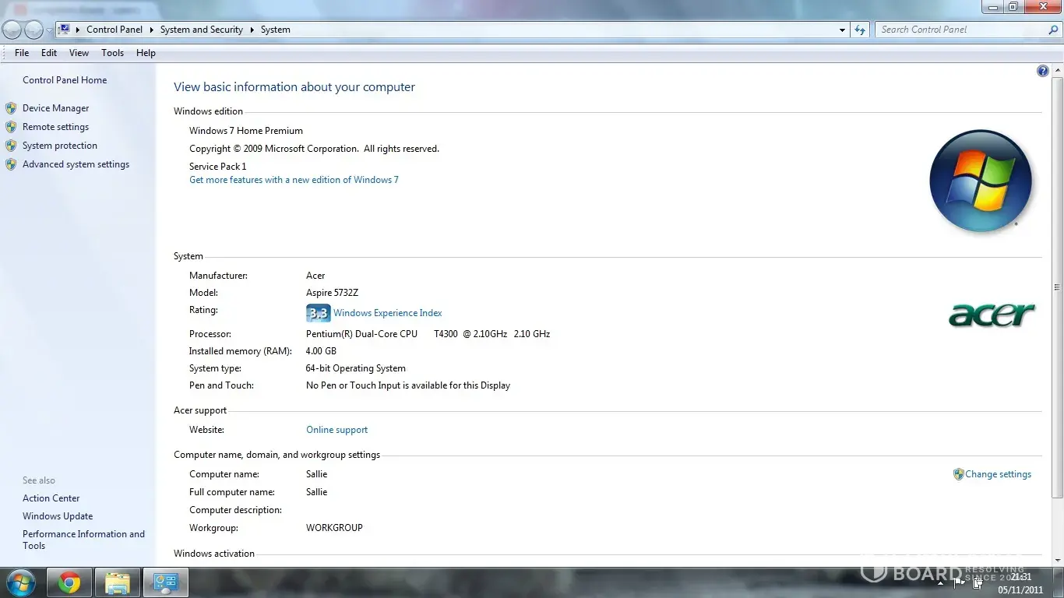Open the File menu
The height and width of the screenshot is (598, 1064).
point(22,53)
